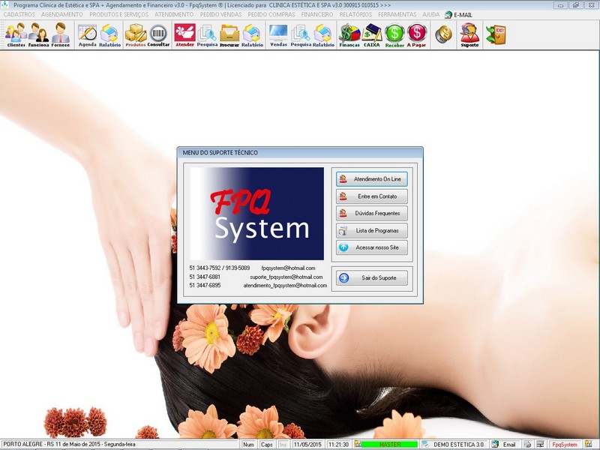Click the Atendimento On Line button
This screenshot has width=600, height=450.
coord(371,179)
